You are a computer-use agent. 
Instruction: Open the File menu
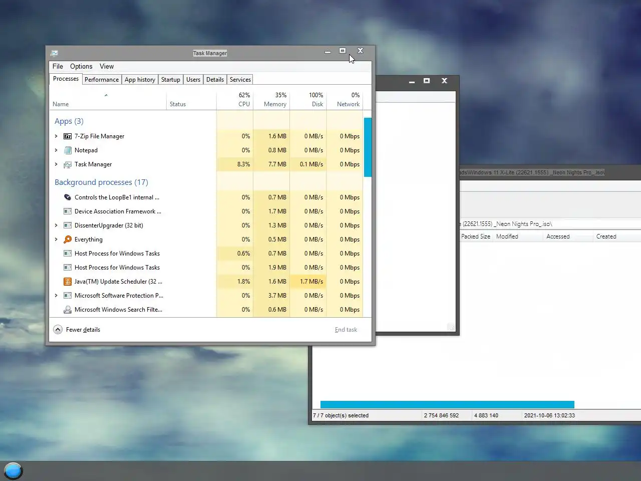click(58, 66)
